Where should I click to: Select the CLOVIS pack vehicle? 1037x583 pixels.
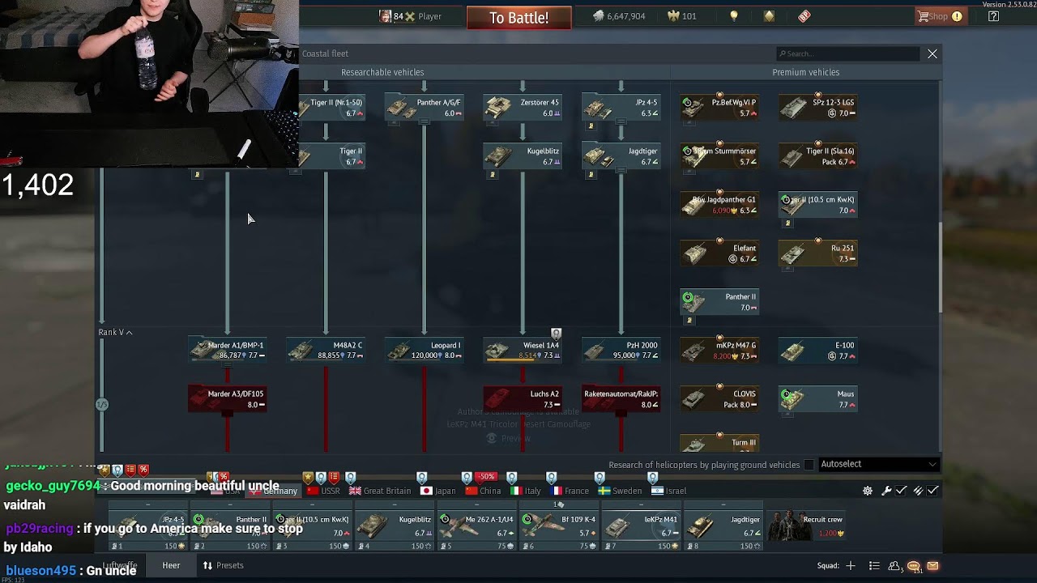pyautogui.click(x=719, y=399)
